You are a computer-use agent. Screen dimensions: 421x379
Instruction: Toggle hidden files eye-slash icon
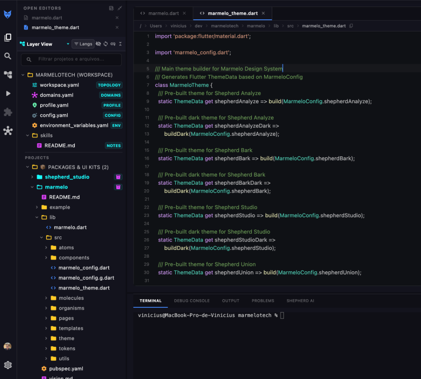98,44
